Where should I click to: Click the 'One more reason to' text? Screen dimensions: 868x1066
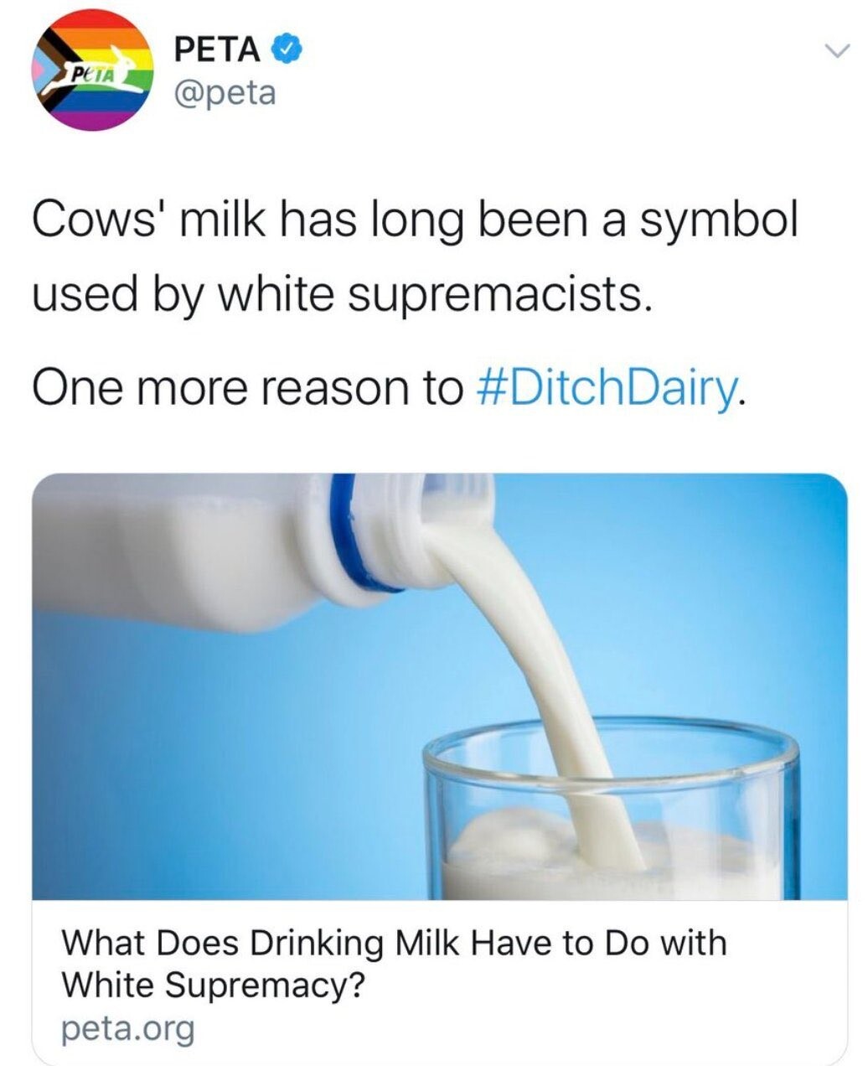247,387
